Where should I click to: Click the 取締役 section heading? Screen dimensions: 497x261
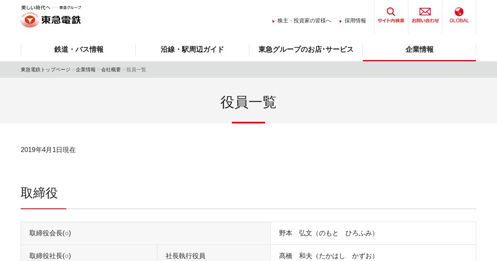(x=39, y=193)
